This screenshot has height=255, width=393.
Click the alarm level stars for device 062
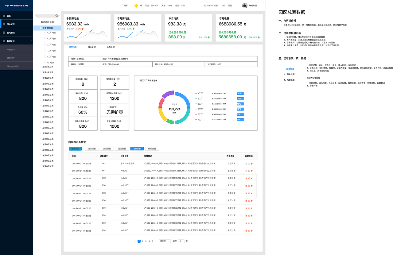tap(249, 164)
